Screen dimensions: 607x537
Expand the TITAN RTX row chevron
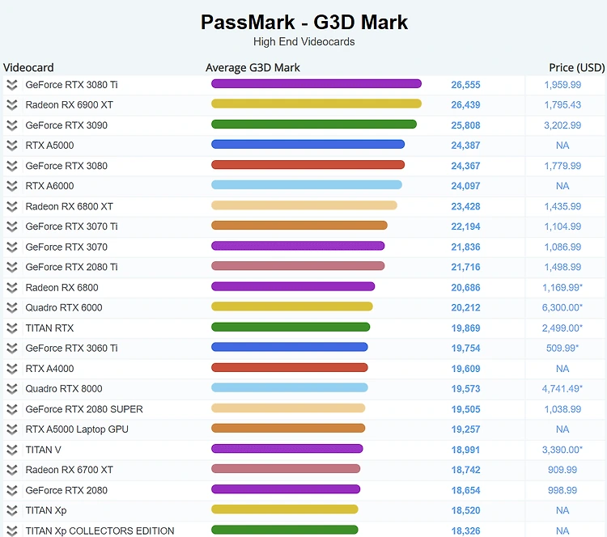pyautogui.click(x=12, y=328)
